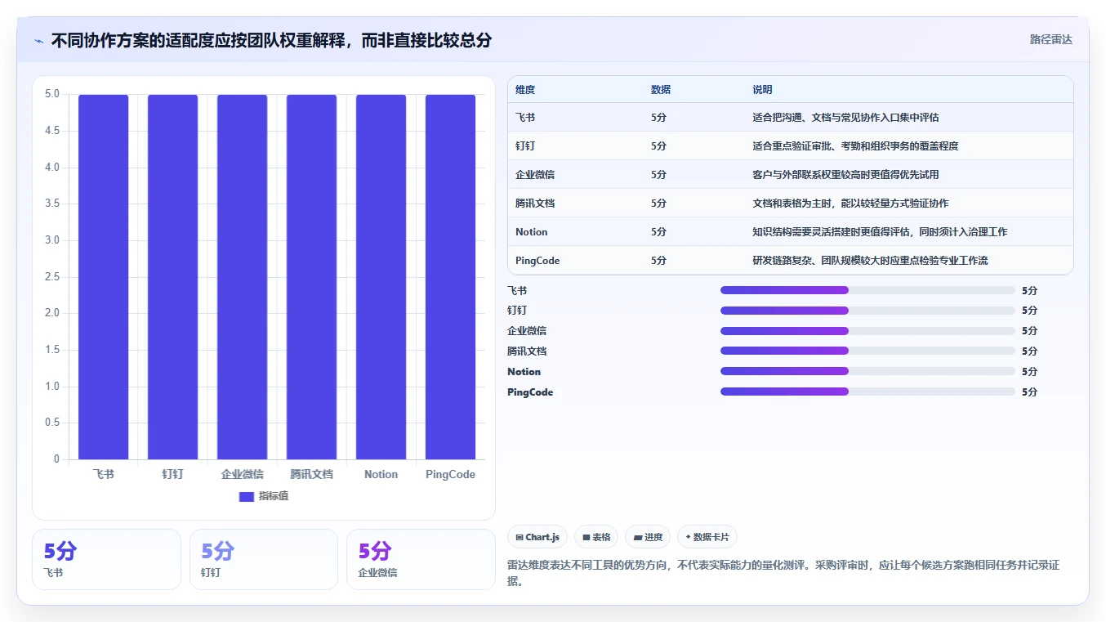This screenshot has height=622, width=1106.
Task: Click 文档和表格为主时，能以较轻量方式验证协作 description
Action: (x=850, y=204)
